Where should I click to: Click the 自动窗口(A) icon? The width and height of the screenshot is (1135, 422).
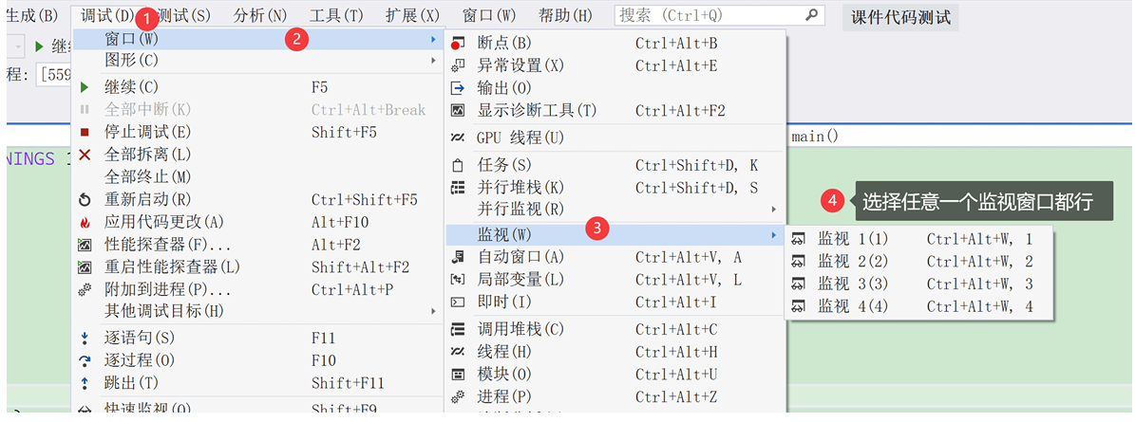[x=457, y=257]
